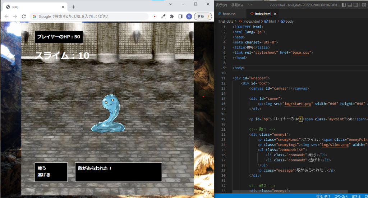
Task: Click the <html lang="ja"> line
Action: click(x=249, y=32)
